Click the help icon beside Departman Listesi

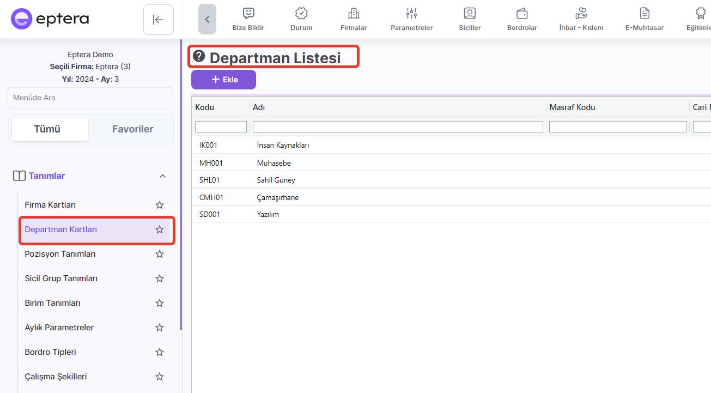pyautogui.click(x=199, y=56)
